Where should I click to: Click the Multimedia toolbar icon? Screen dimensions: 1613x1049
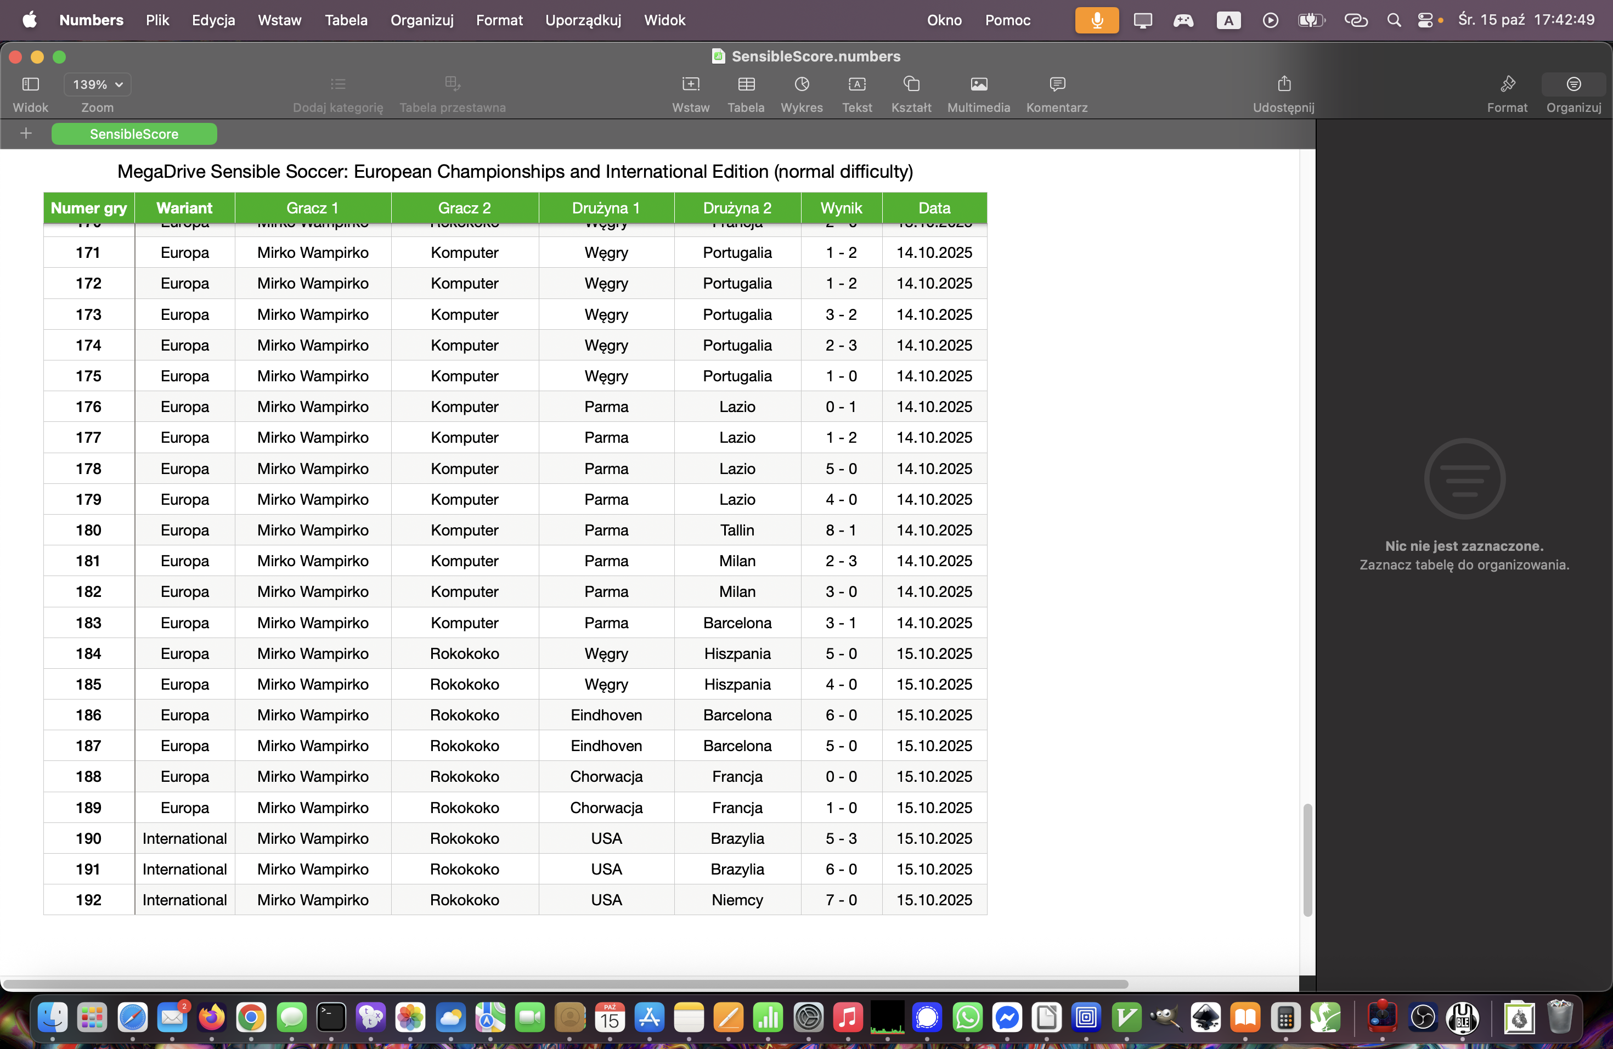pyautogui.click(x=978, y=84)
